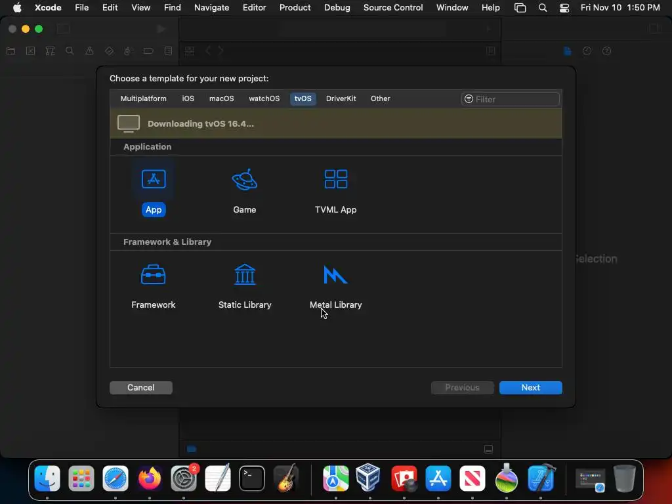Open the Editor menu
This screenshot has height=504, width=672.
[254, 7]
